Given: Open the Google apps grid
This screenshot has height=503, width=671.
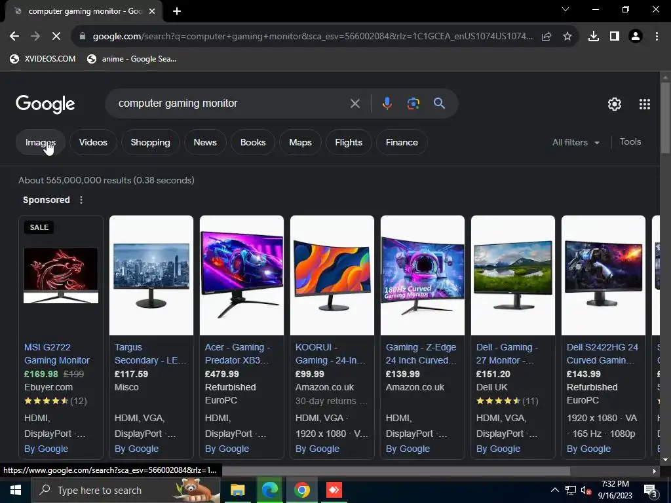Looking at the screenshot, I should 645,104.
